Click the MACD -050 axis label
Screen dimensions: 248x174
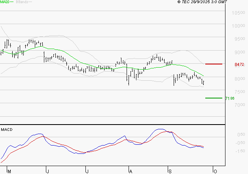pos(240,143)
